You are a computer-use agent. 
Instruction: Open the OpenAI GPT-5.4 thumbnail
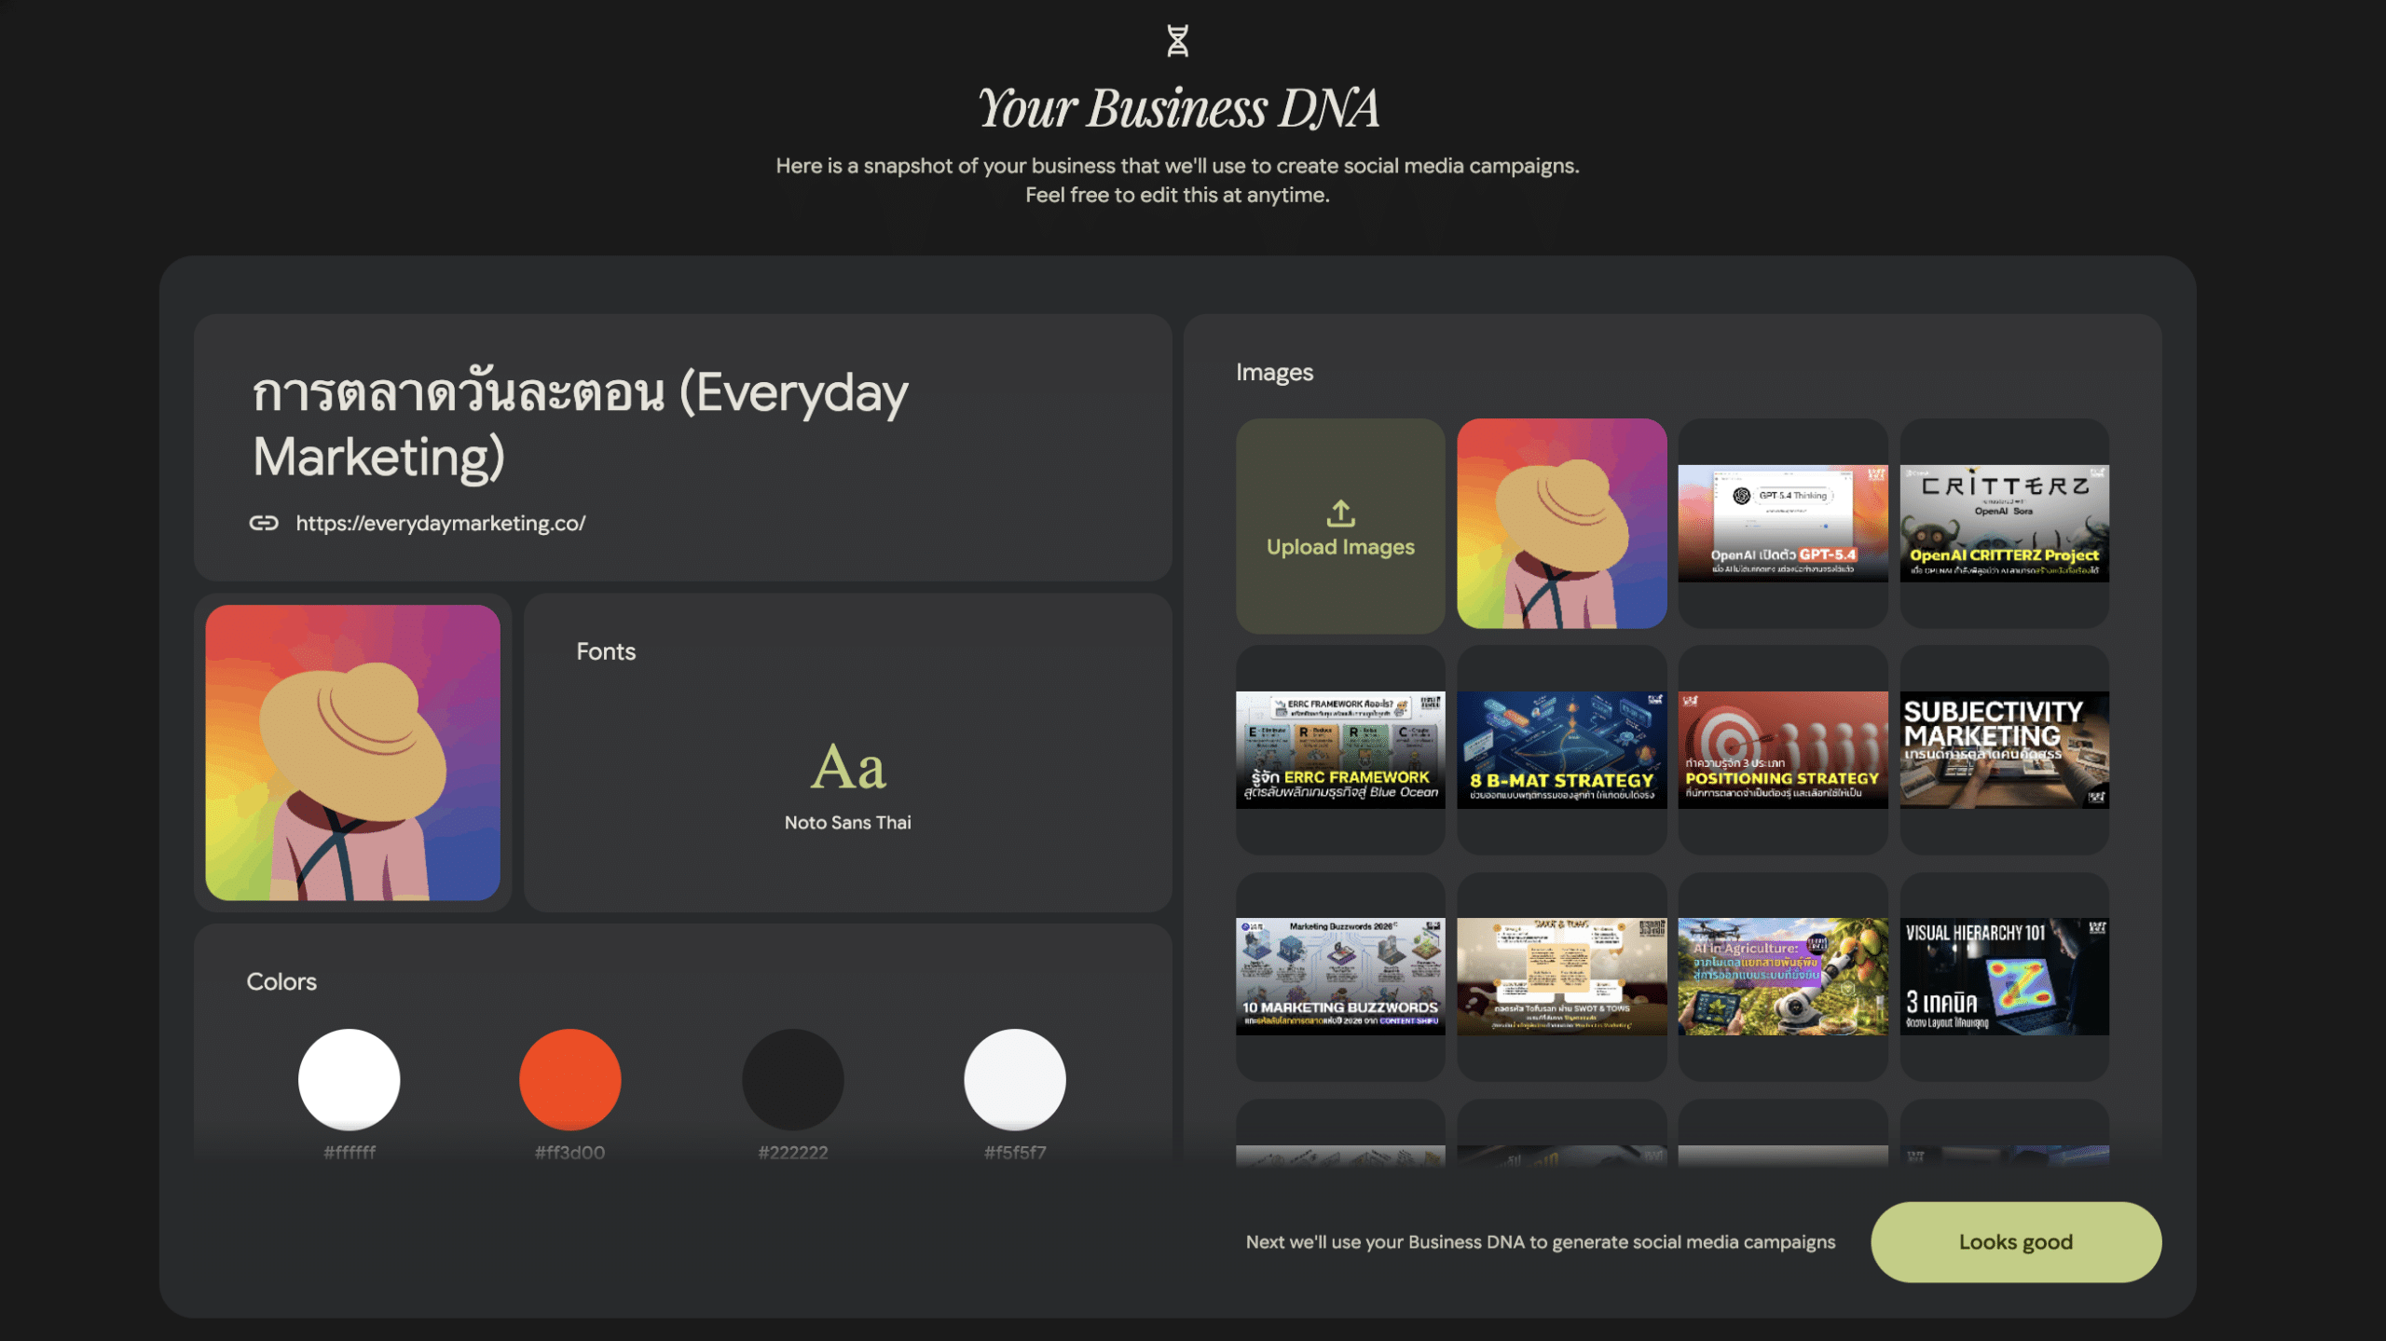coord(1782,524)
